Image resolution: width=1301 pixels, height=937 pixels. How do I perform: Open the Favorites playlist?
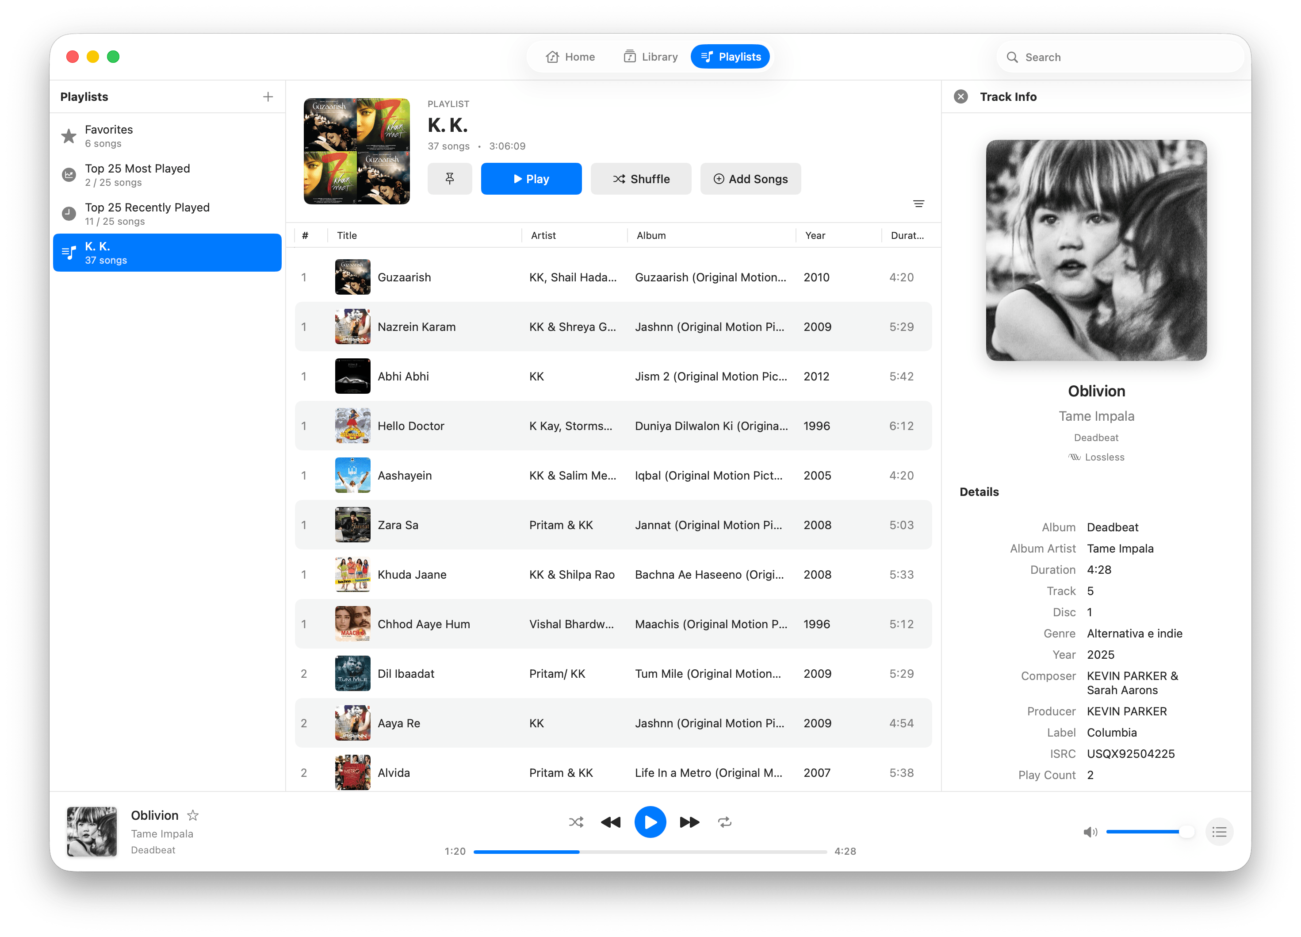click(x=167, y=136)
